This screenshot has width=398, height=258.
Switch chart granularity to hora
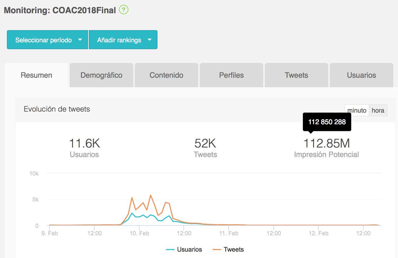pyautogui.click(x=378, y=110)
